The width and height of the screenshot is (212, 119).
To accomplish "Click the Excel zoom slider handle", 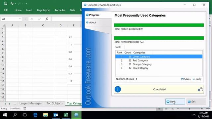I will click(x=190, y=108).
